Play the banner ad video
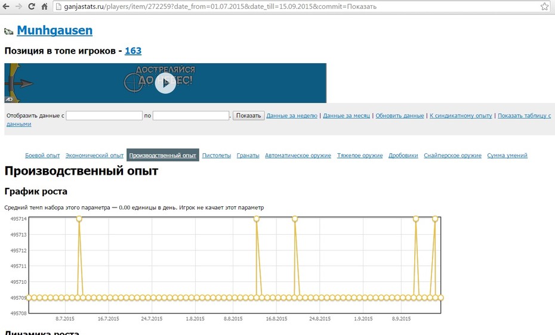Viewport: 555px width, 335px height. point(165,83)
